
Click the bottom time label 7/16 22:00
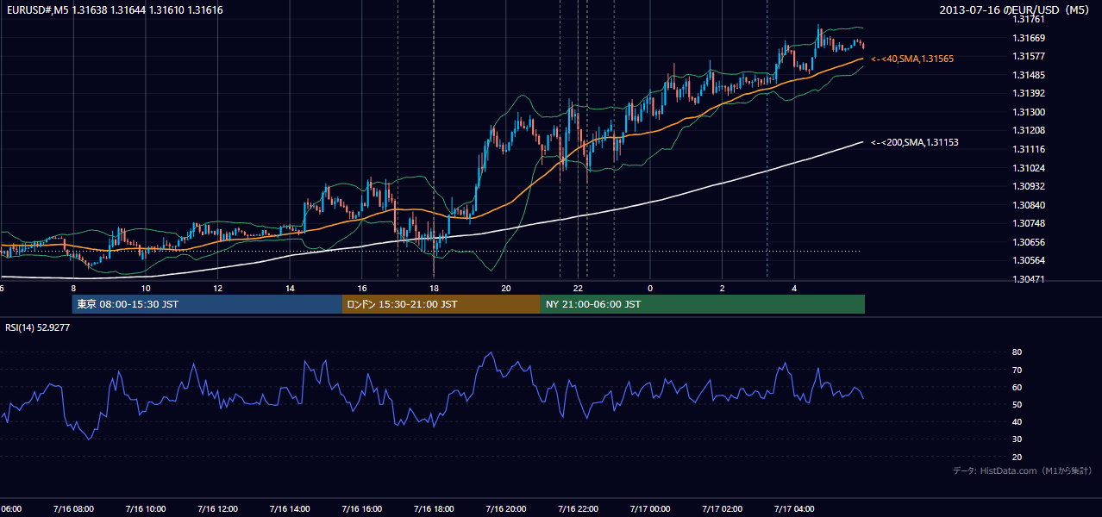pos(579,509)
